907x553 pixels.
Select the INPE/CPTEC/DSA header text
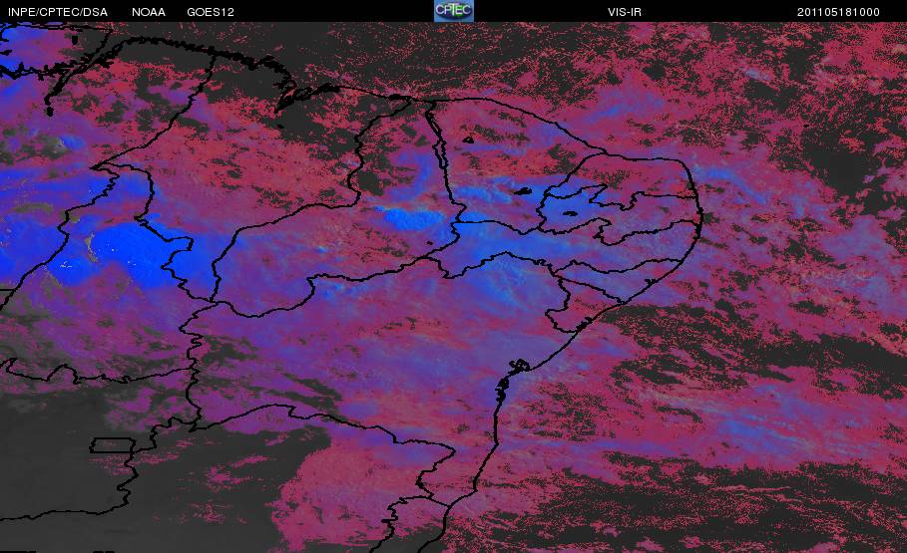(x=58, y=12)
